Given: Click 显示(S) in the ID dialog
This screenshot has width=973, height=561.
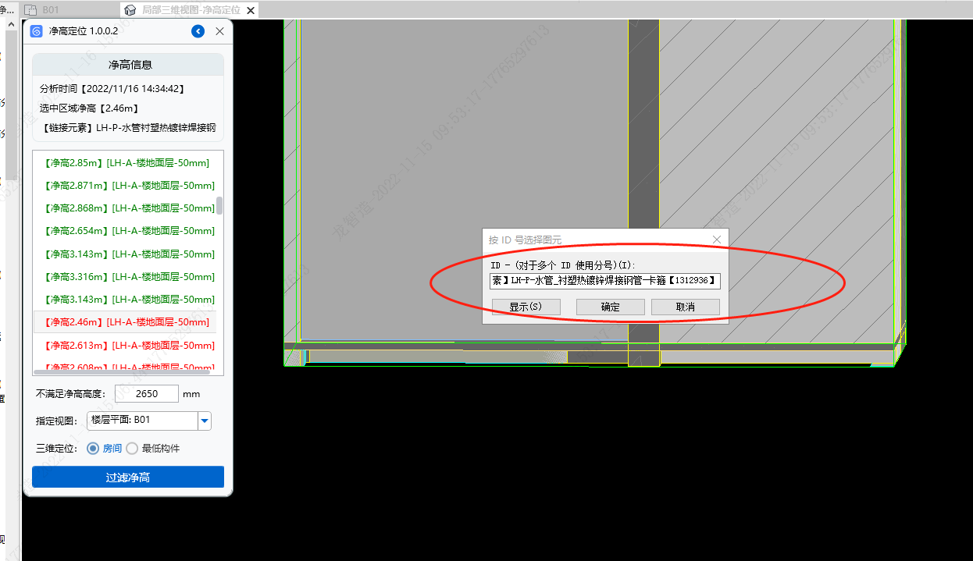Looking at the screenshot, I should [526, 307].
